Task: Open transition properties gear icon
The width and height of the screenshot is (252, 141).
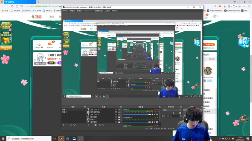Action: pos(180,113)
